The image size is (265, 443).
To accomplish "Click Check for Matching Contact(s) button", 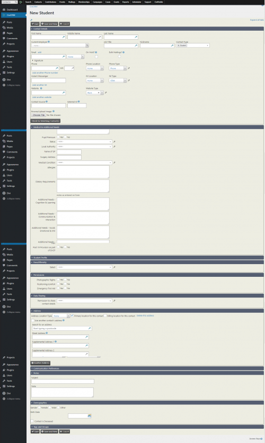I will pyautogui.click(x=46, y=121).
